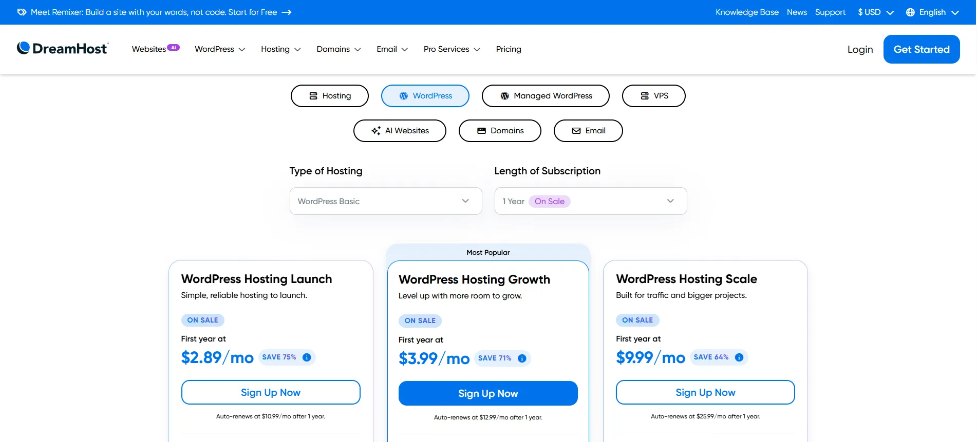This screenshot has width=977, height=442.
Task: Select the WordPress category tab
Action: coord(425,96)
